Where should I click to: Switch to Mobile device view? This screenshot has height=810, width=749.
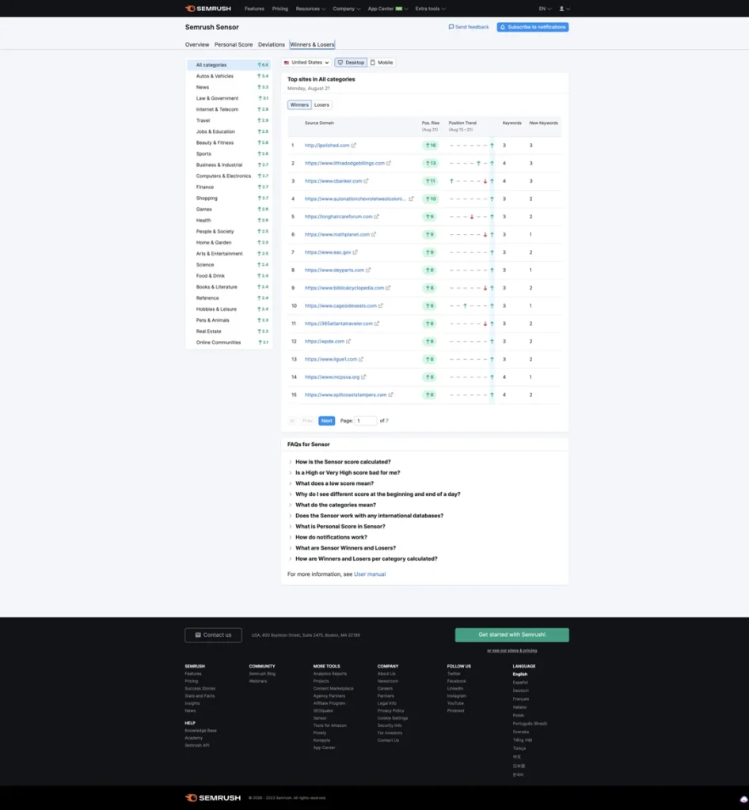382,62
